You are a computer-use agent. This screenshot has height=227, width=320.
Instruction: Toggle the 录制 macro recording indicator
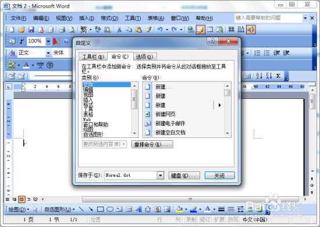pos(191,219)
